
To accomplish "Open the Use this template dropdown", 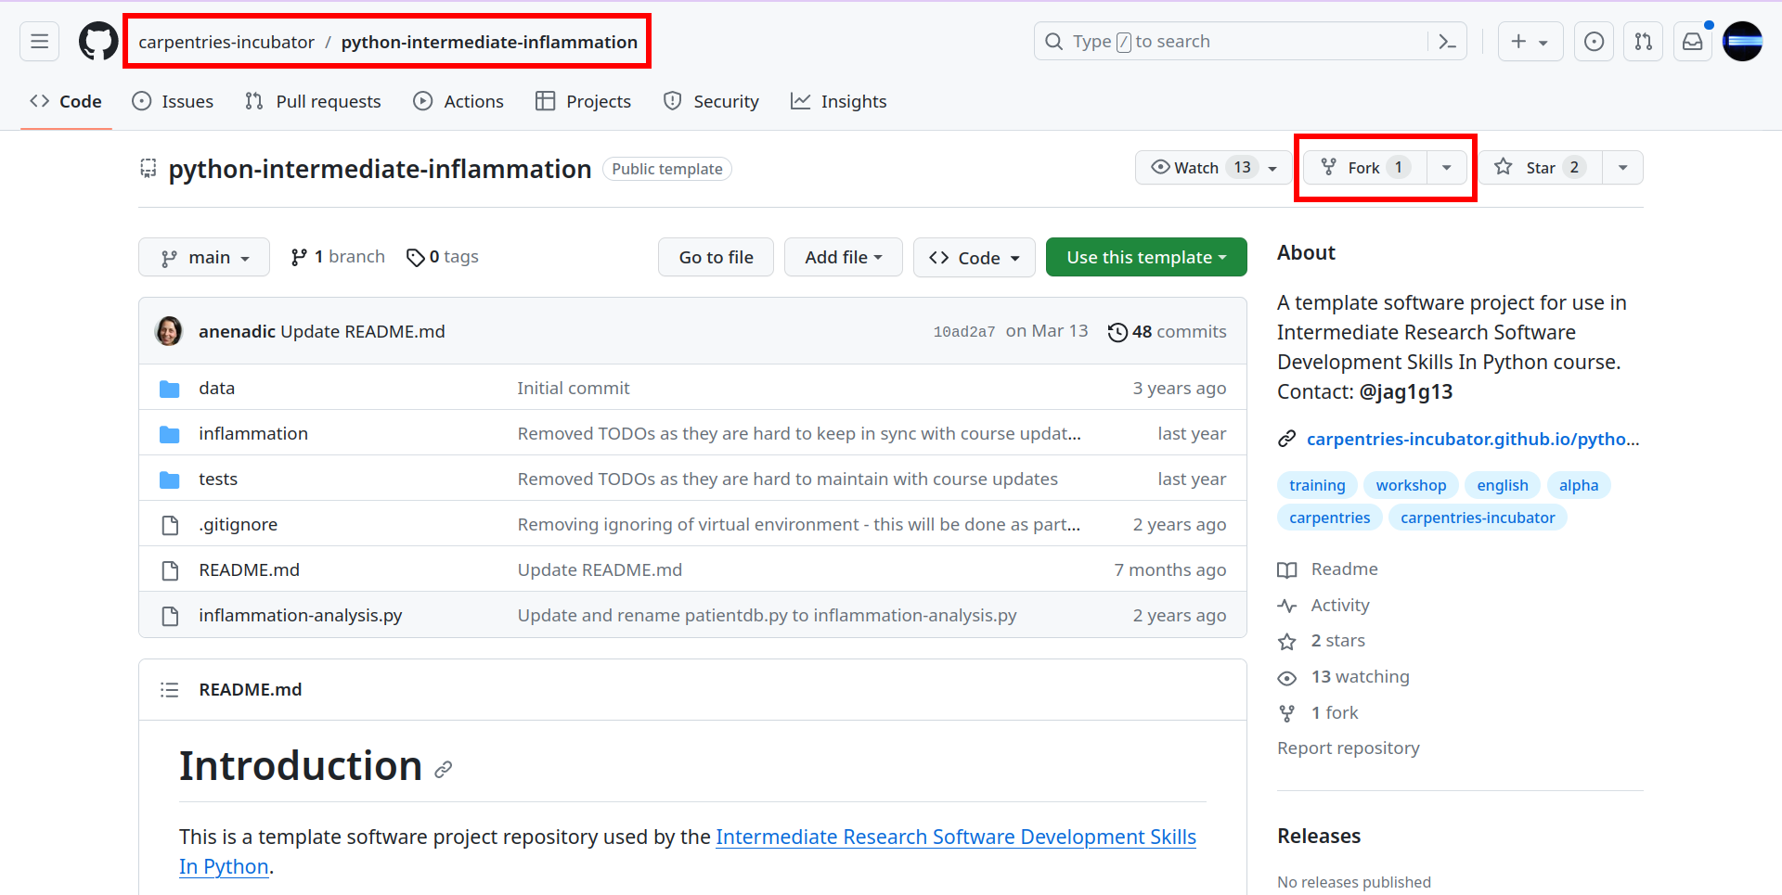I will [1146, 257].
